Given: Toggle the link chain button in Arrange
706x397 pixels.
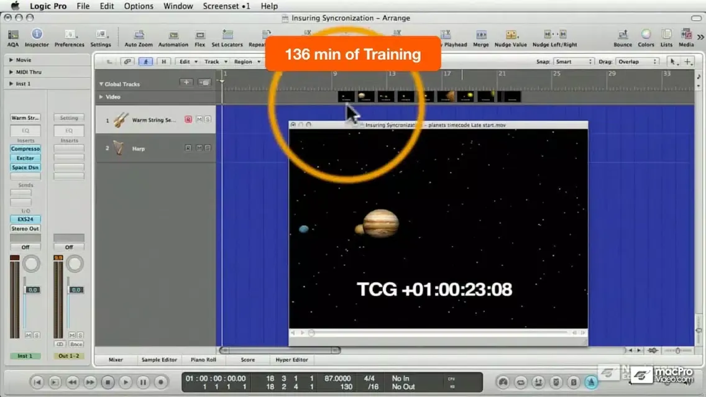Looking at the screenshot, I should (127, 62).
